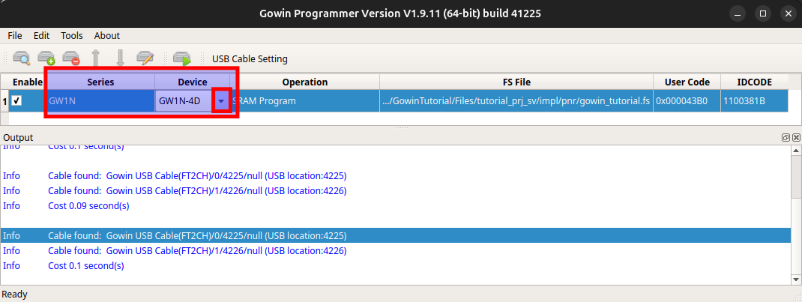
Task: Float the Output panel with the undock icon
Action: pos(786,137)
